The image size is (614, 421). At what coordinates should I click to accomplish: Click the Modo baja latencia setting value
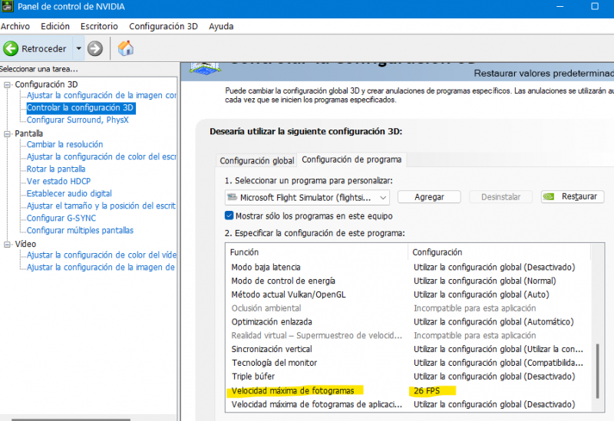coord(494,267)
